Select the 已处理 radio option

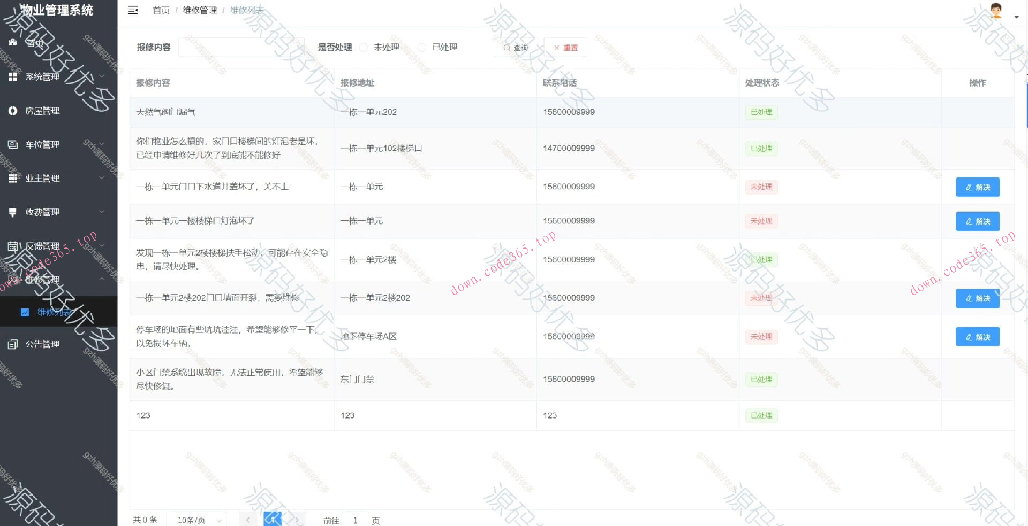tap(422, 47)
